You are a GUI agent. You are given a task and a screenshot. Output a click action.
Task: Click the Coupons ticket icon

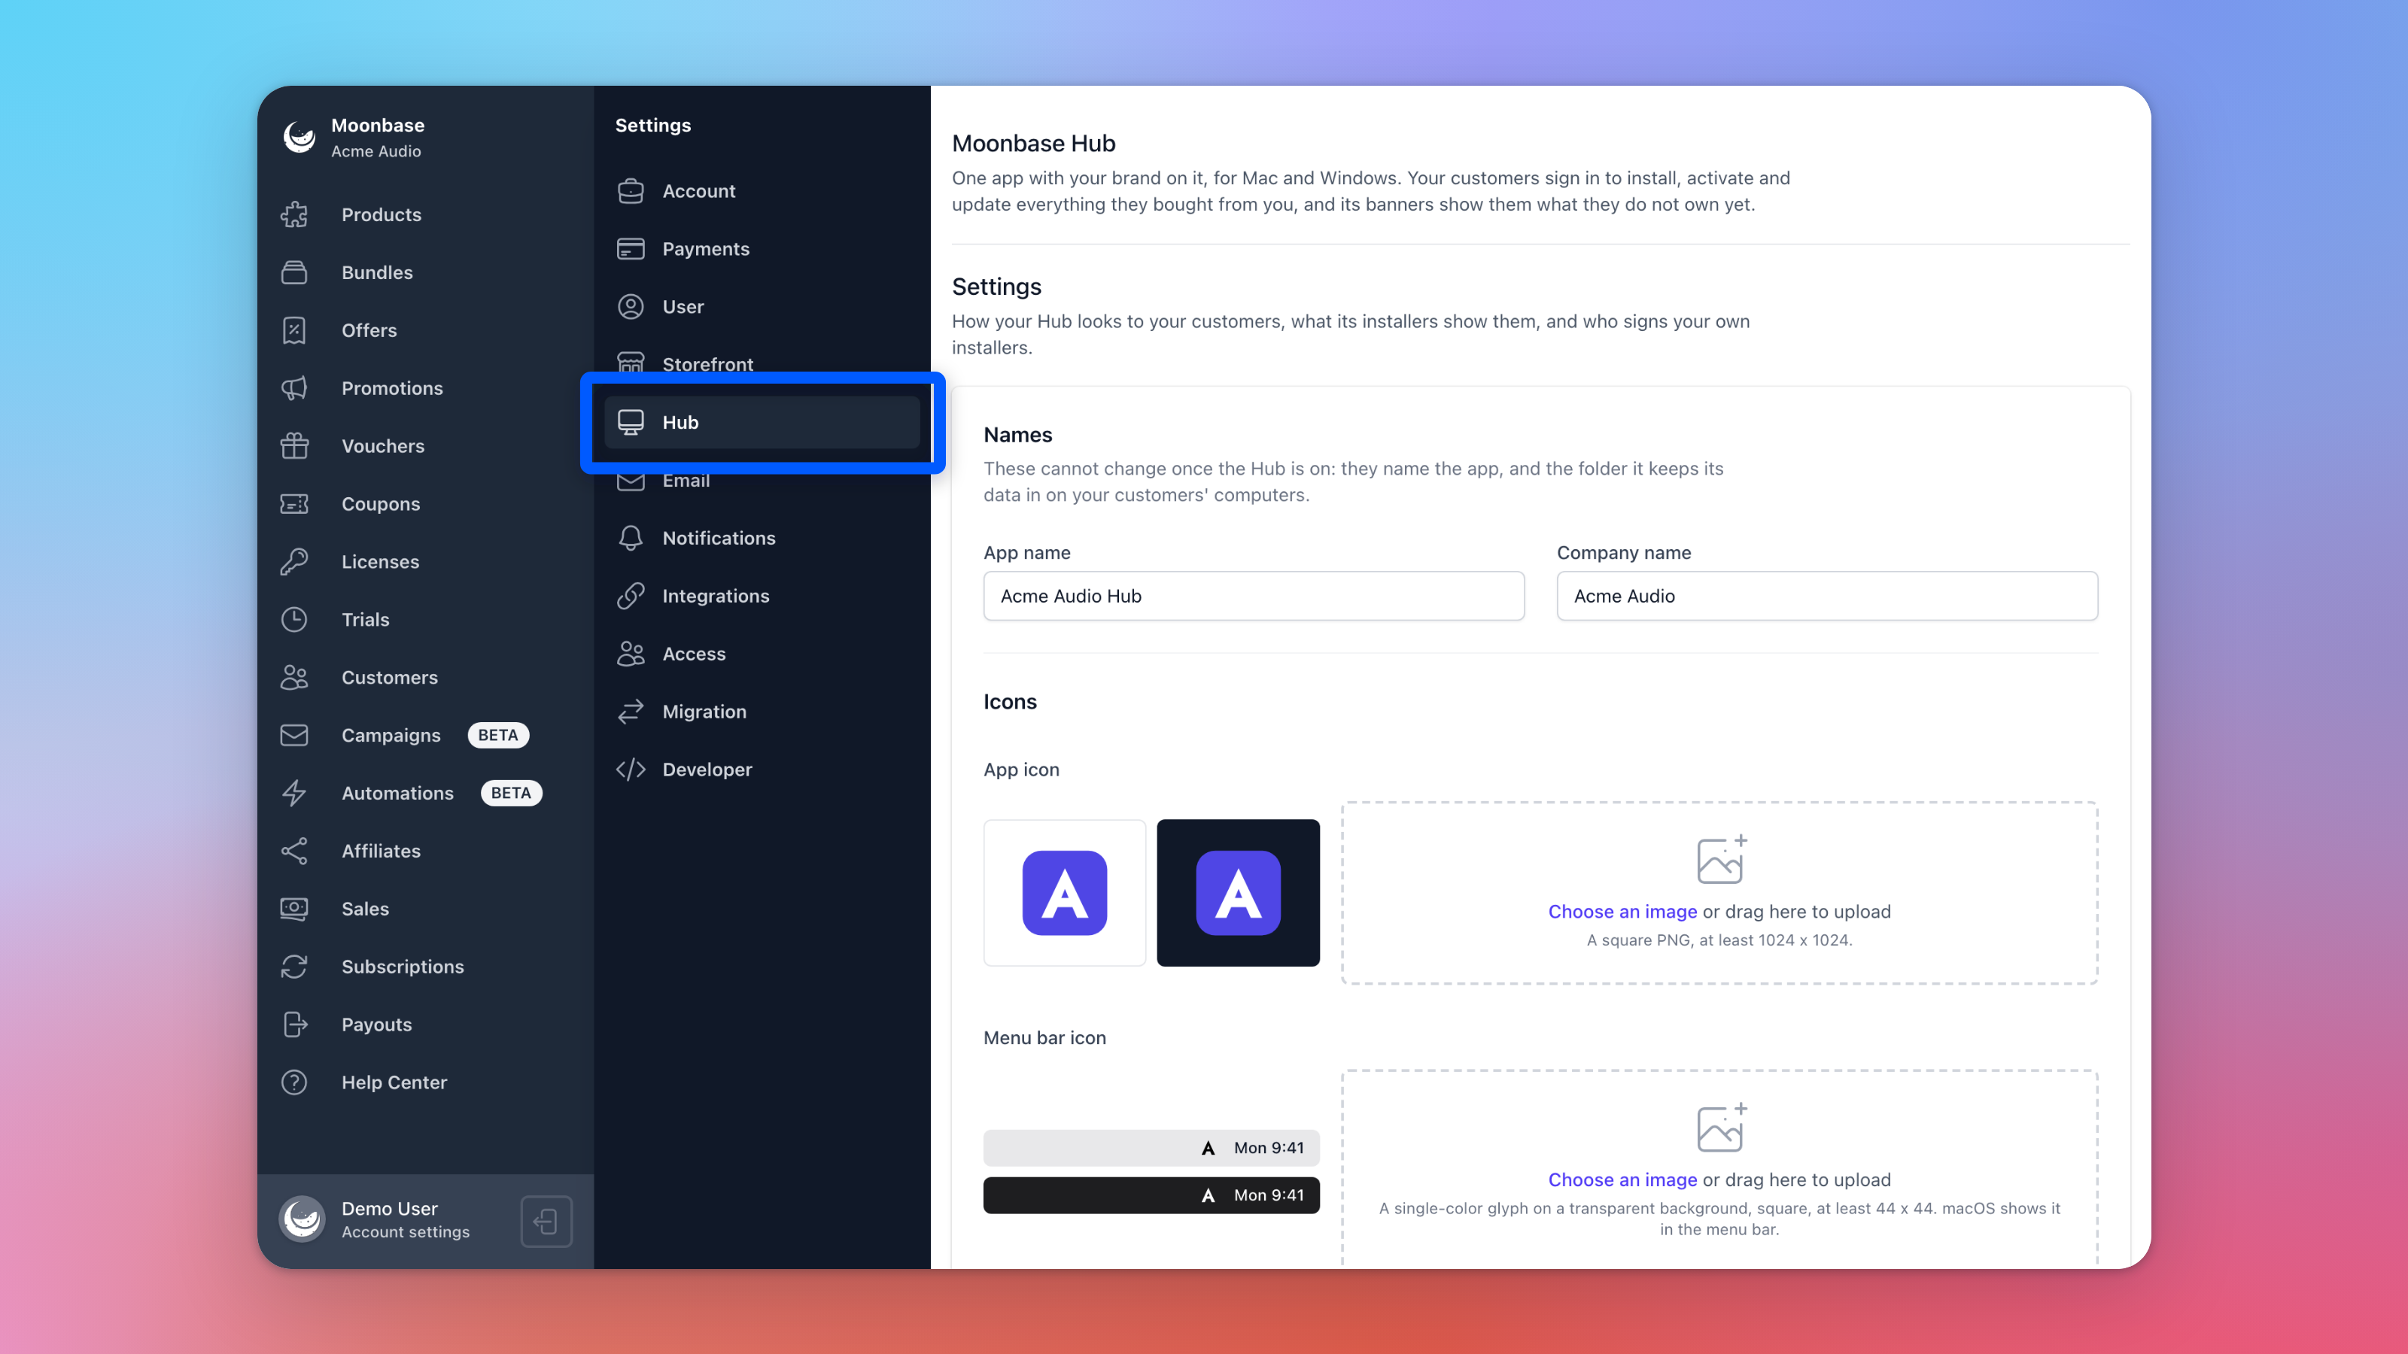click(x=294, y=505)
